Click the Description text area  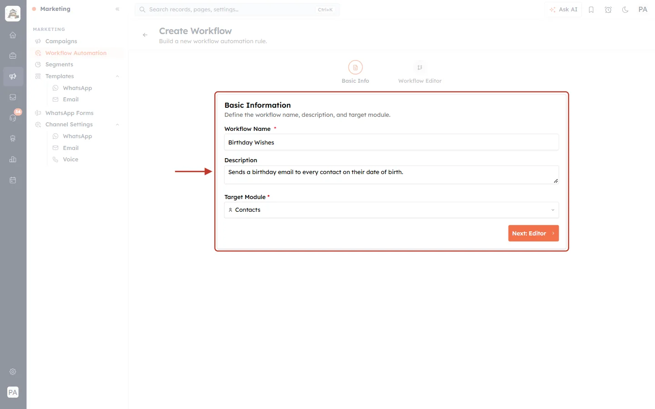click(392, 175)
